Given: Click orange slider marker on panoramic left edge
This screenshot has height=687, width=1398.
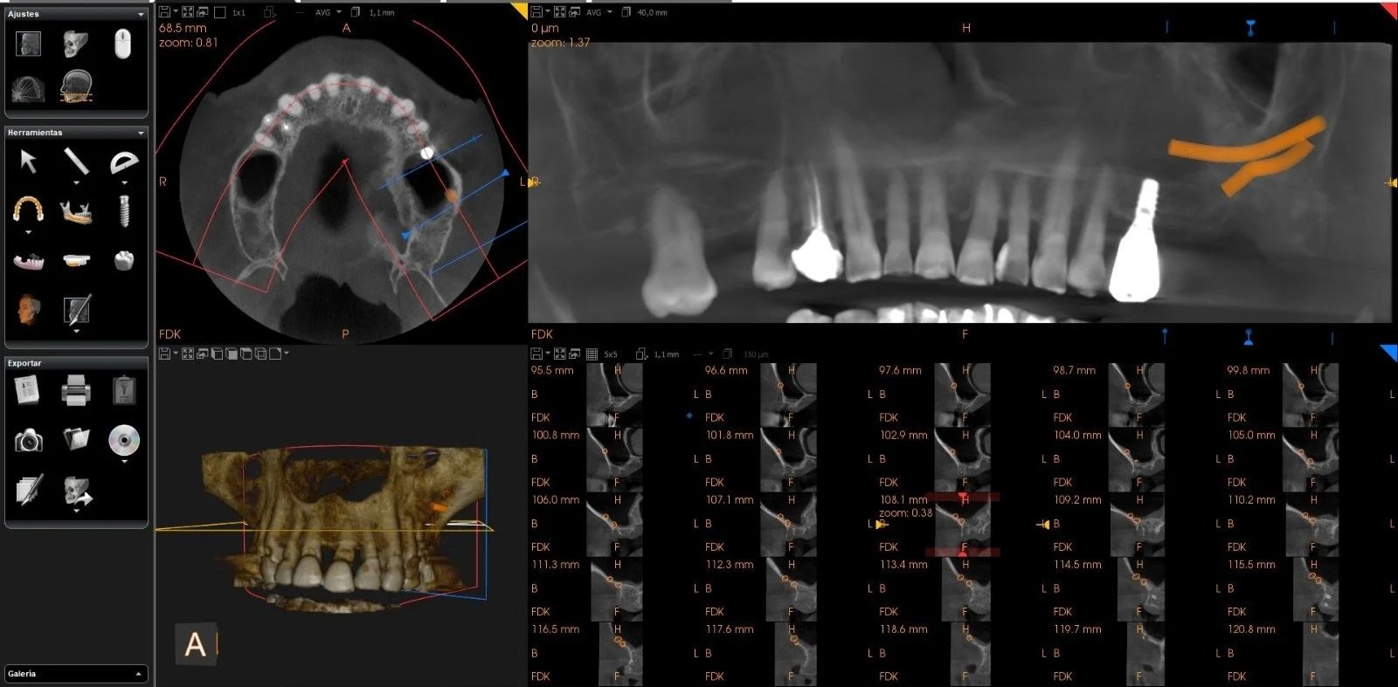Looking at the screenshot, I should click(x=534, y=182).
